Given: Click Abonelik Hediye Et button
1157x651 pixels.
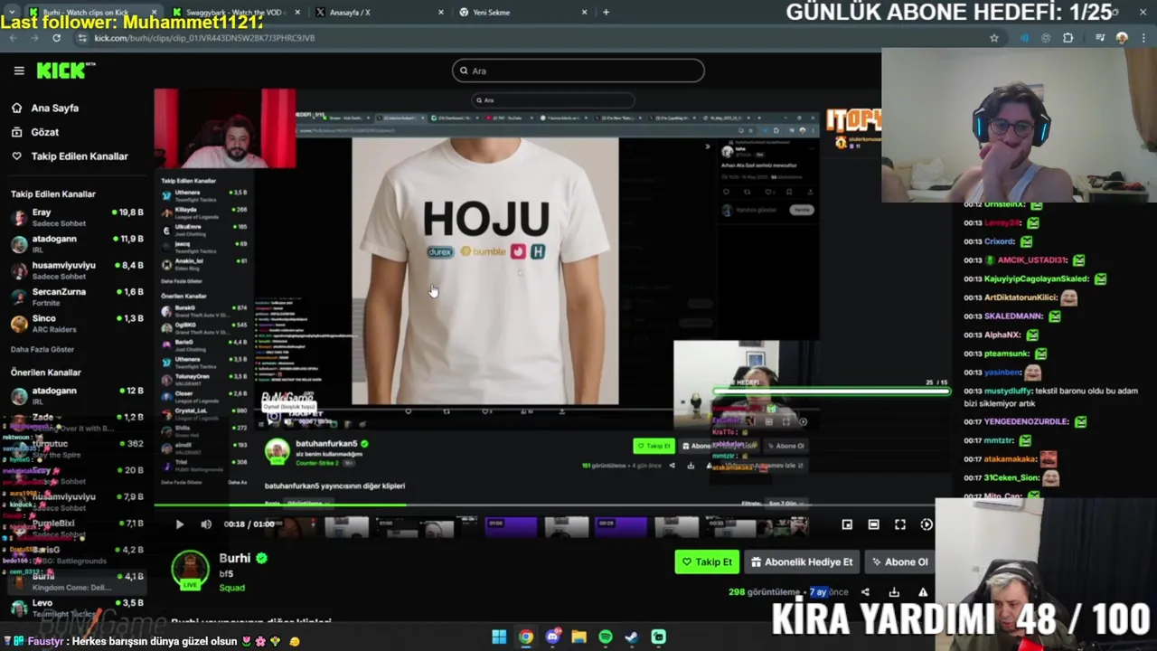Looking at the screenshot, I should click(802, 561).
